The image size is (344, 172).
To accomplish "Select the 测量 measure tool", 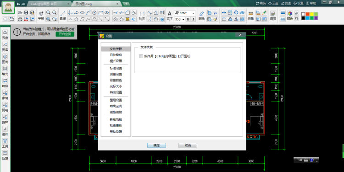I will pos(250,16).
